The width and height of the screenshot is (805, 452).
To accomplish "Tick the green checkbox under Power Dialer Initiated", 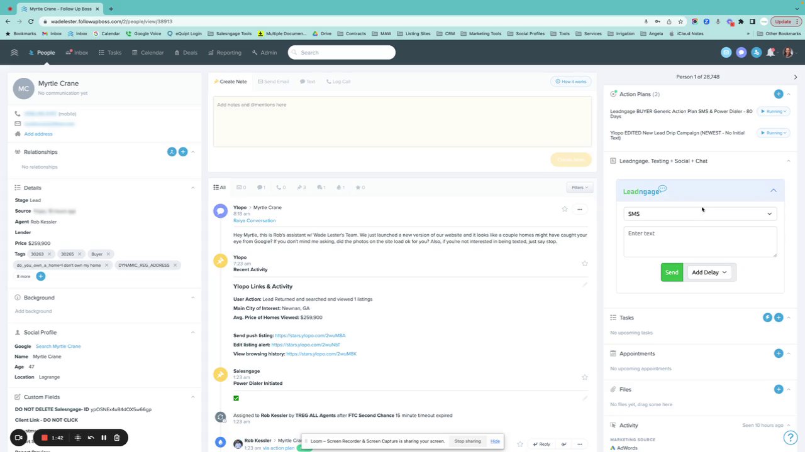I will click(236, 398).
